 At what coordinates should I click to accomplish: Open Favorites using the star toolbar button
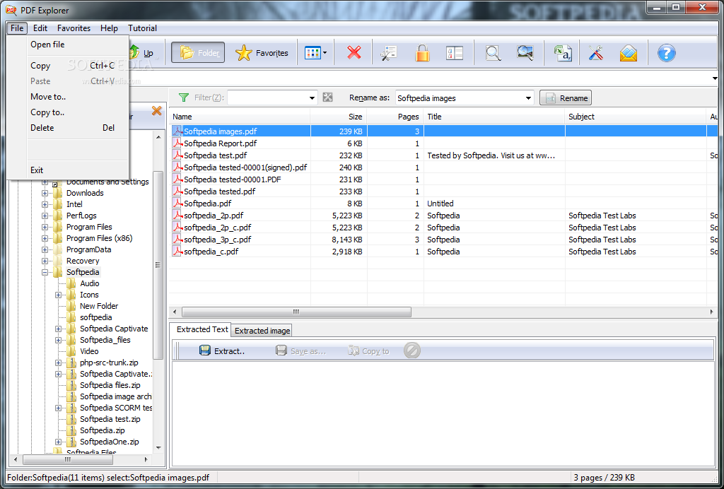coord(262,52)
